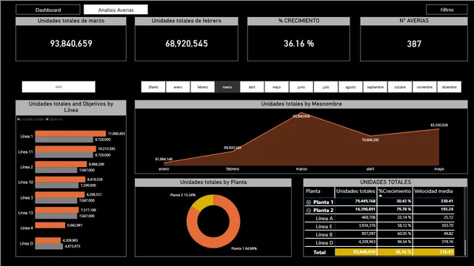Select noviembre month slicer

point(424,87)
